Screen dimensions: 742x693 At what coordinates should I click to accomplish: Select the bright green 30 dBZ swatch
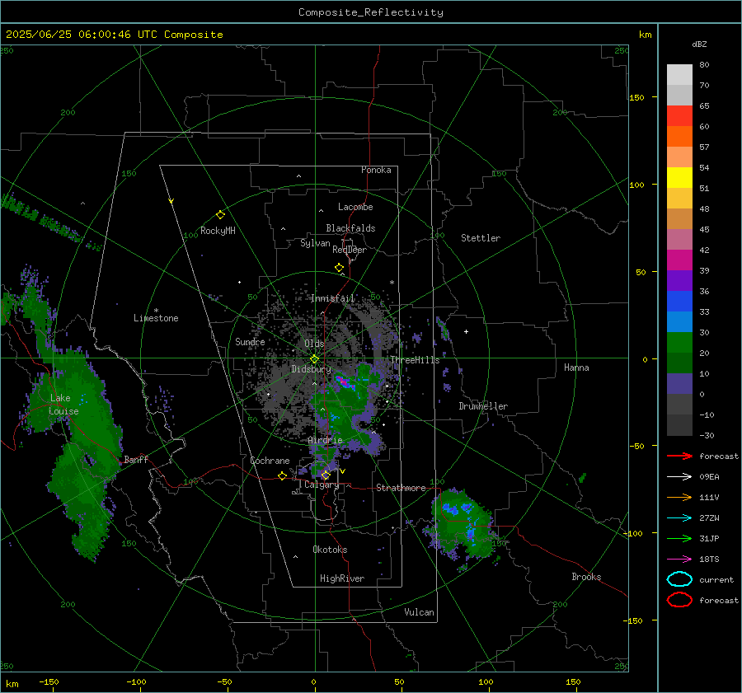679,343
